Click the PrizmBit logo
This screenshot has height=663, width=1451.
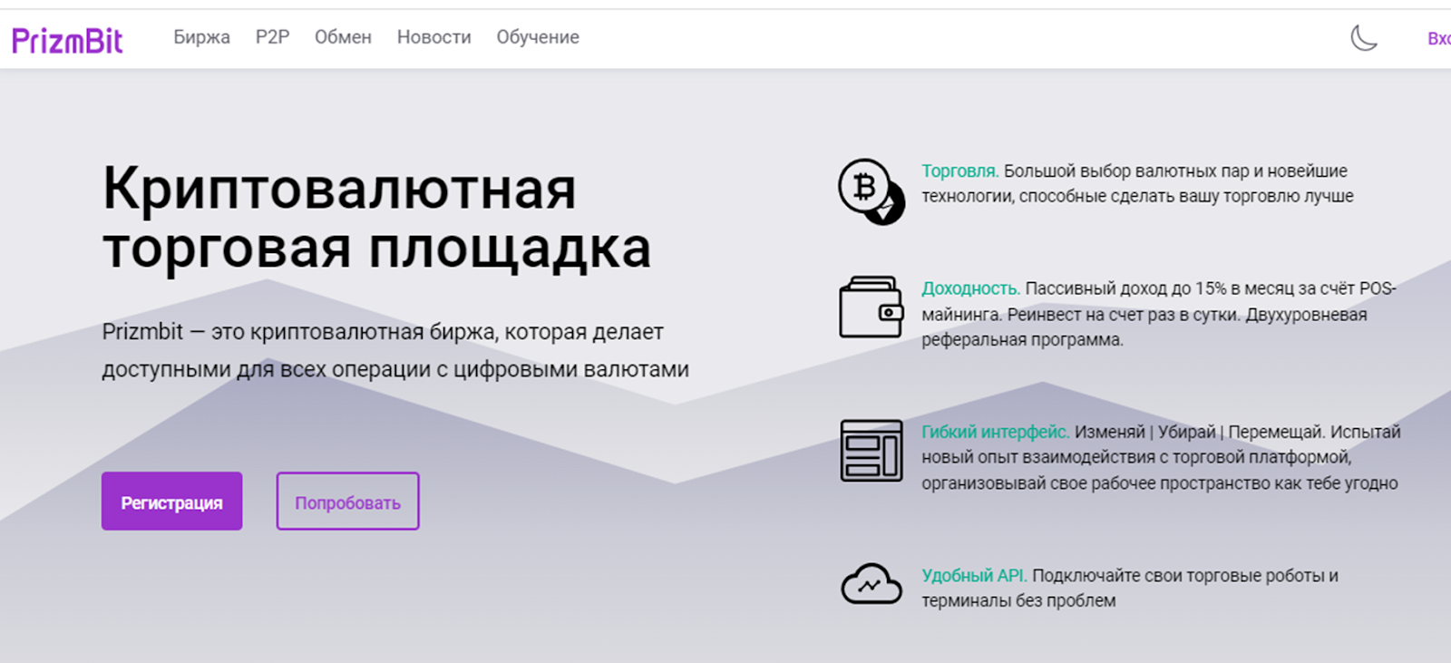(x=67, y=40)
